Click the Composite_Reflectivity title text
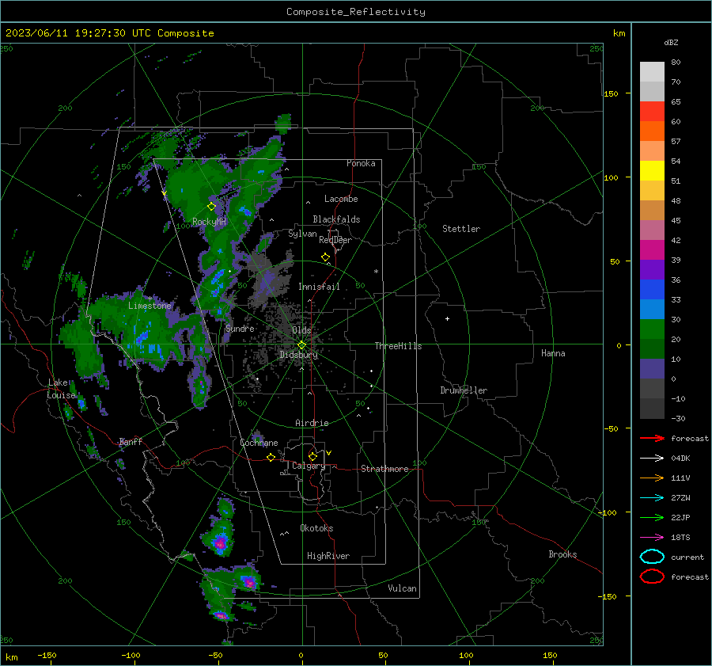The image size is (712, 666). pos(356,12)
